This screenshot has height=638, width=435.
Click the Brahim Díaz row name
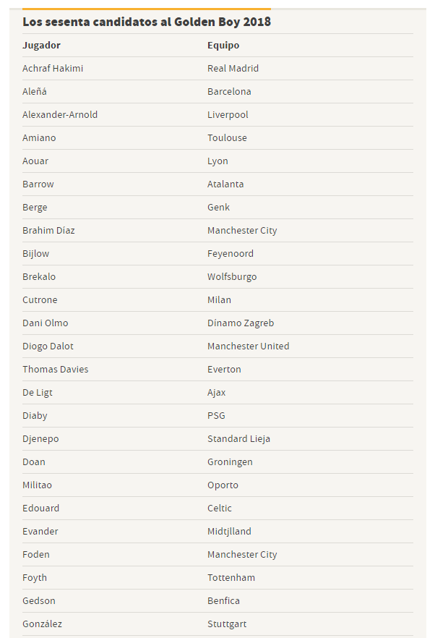tap(48, 231)
